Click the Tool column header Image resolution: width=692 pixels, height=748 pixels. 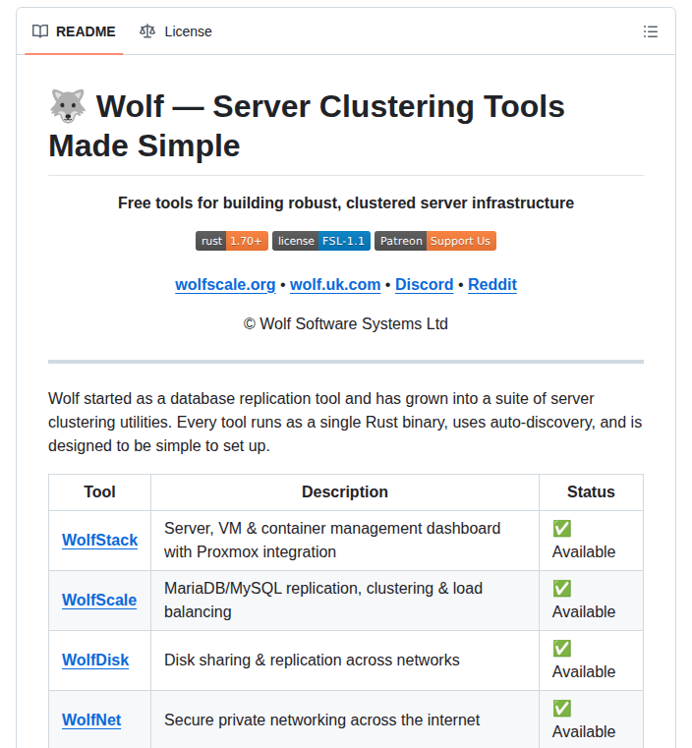tap(99, 491)
